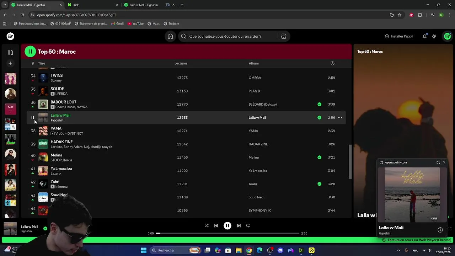Open the Chrome three-dot menu
The image size is (455, 256).
(449, 15)
